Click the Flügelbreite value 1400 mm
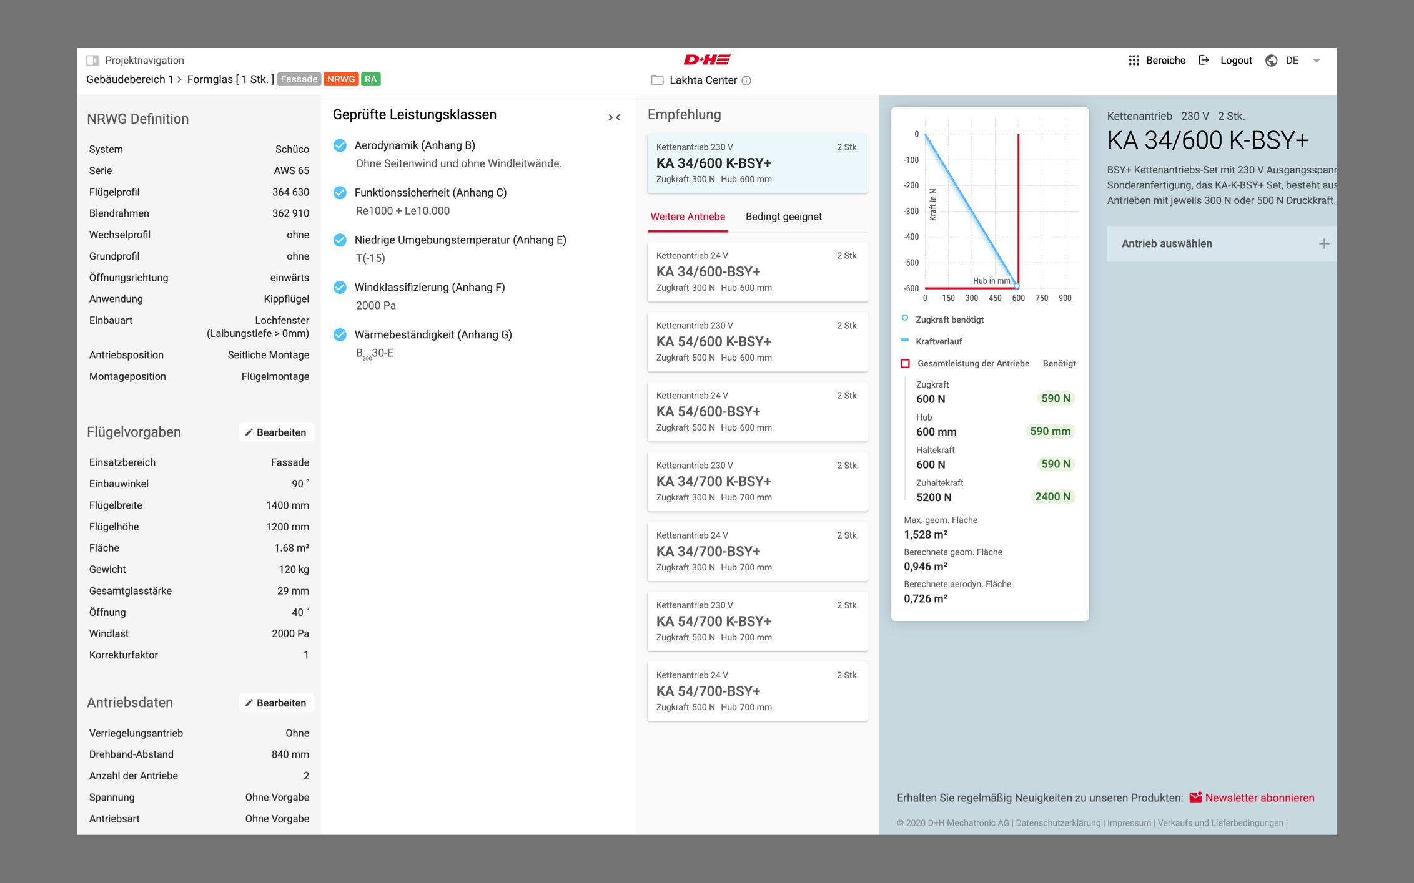This screenshot has height=883, width=1414. 287,505
